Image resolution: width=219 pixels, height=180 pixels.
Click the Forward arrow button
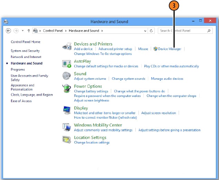point(16,31)
